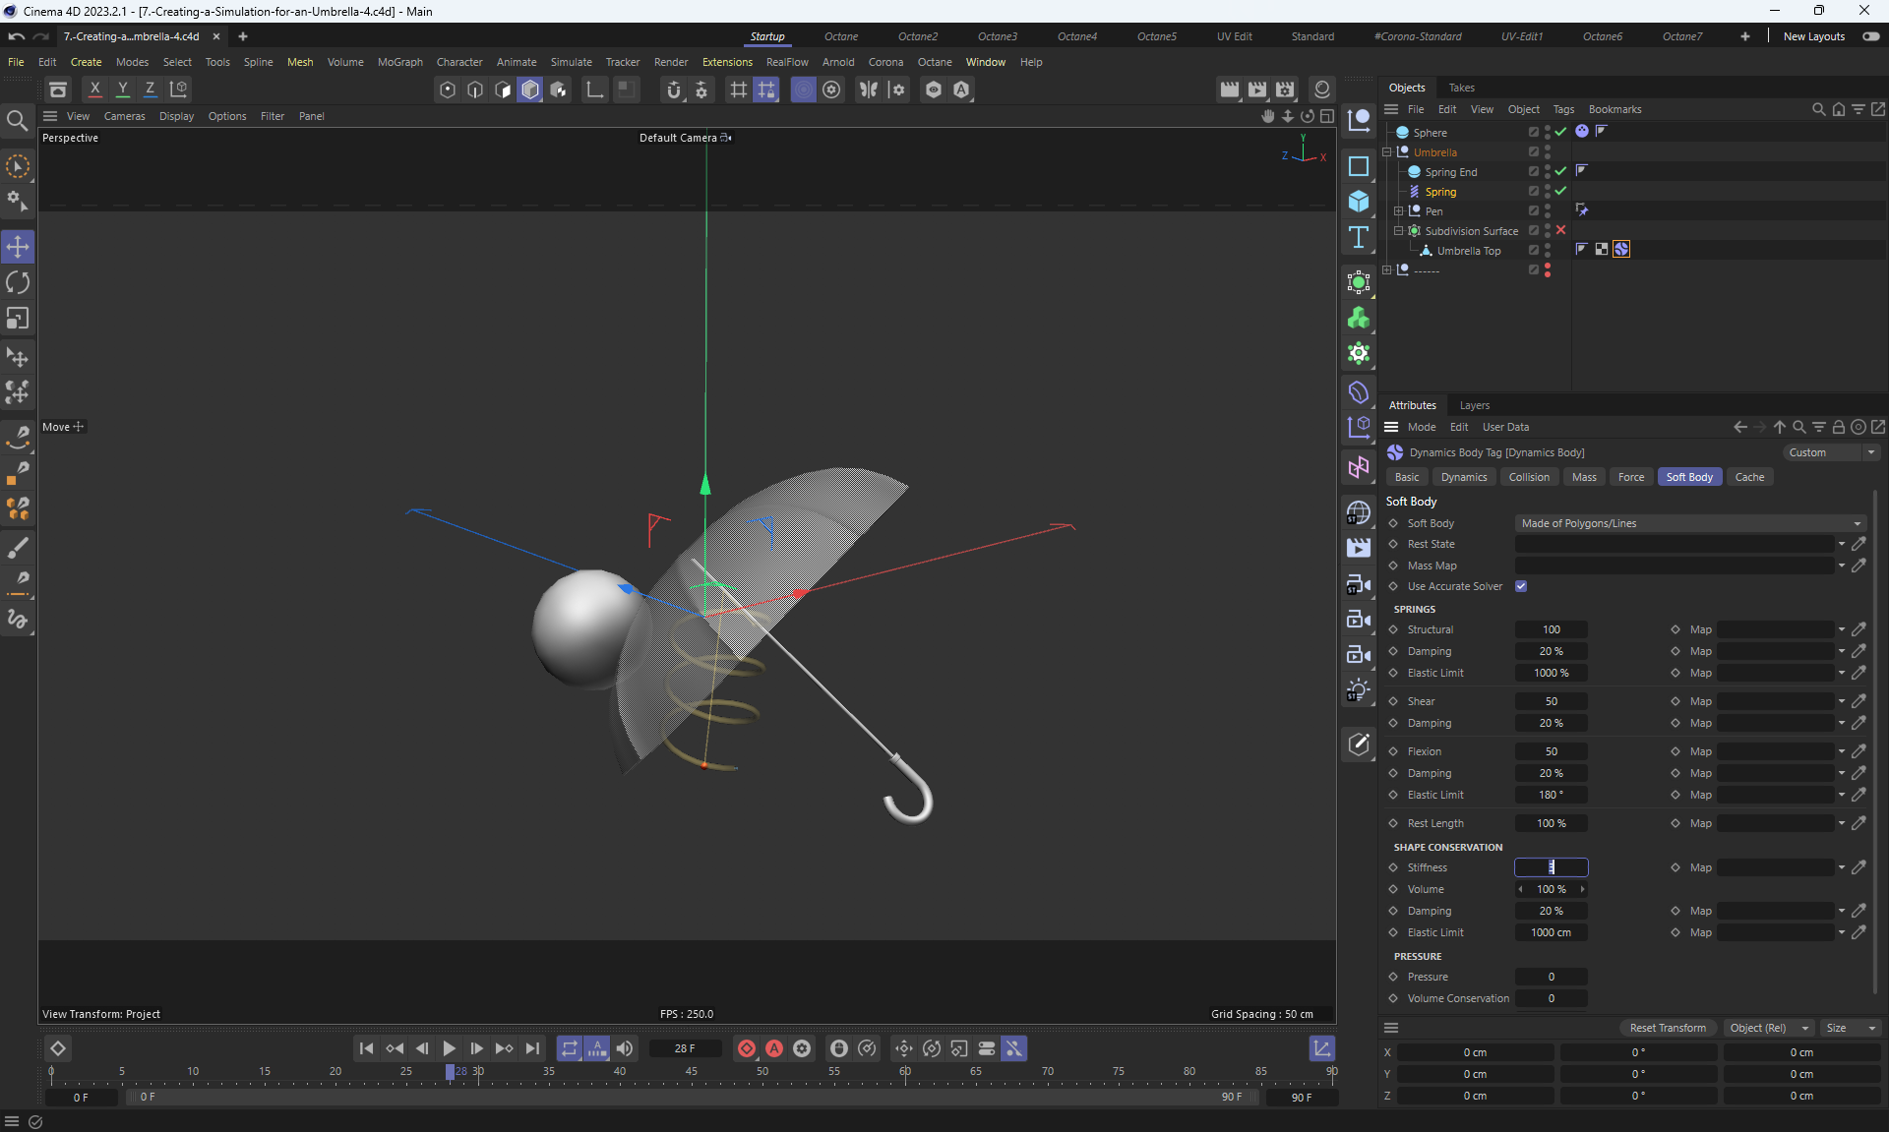Click the Cube primitive icon

pyautogui.click(x=1359, y=202)
